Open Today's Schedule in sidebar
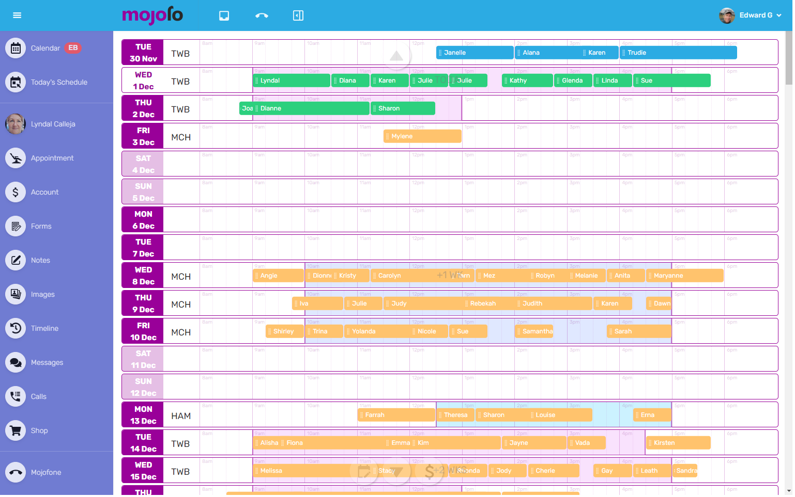Viewport: 795px width, 497px height. coord(16,82)
